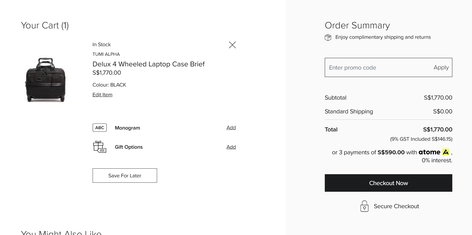The width and height of the screenshot is (472, 235).
Task: Click the Atome logo icon
Action: [x=446, y=152]
